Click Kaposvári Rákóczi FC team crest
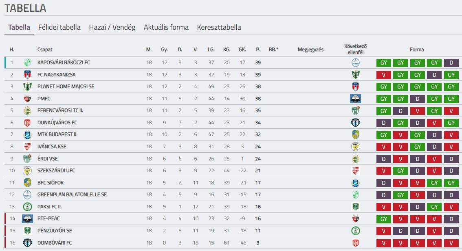Screen dimensions: 462x251 [x=27, y=63]
